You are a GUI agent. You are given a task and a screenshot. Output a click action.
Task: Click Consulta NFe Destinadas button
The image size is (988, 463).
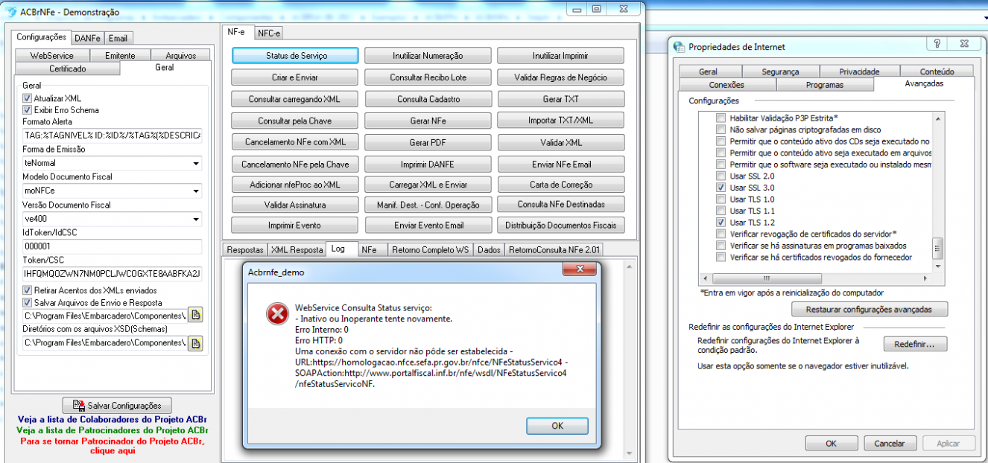(x=561, y=204)
